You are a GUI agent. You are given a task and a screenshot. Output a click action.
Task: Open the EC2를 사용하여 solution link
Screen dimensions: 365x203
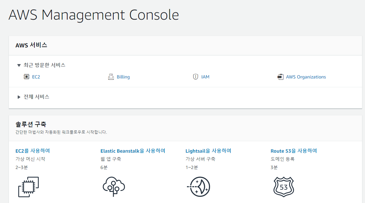(32, 151)
